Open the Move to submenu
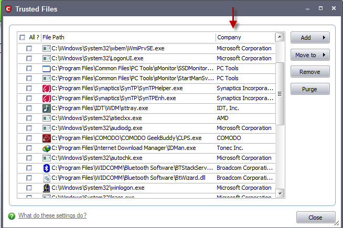 coord(310,55)
